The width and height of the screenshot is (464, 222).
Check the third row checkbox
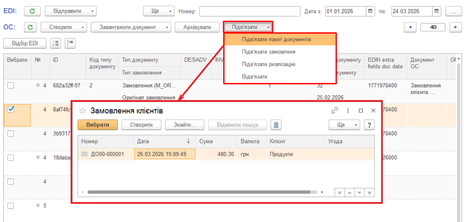(x=11, y=134)
